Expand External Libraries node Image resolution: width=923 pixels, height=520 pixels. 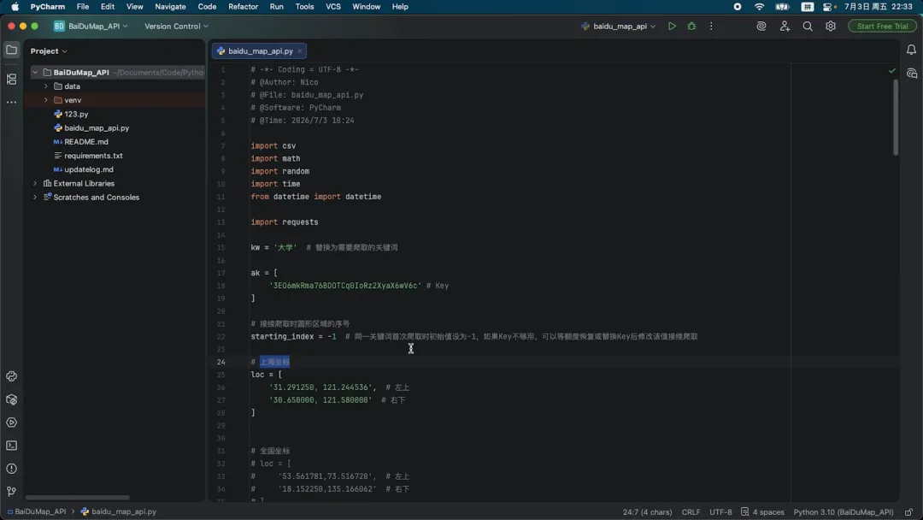(35, 184)
